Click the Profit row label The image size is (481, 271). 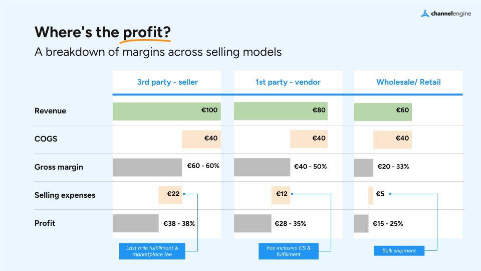click(x=45, y=223)
